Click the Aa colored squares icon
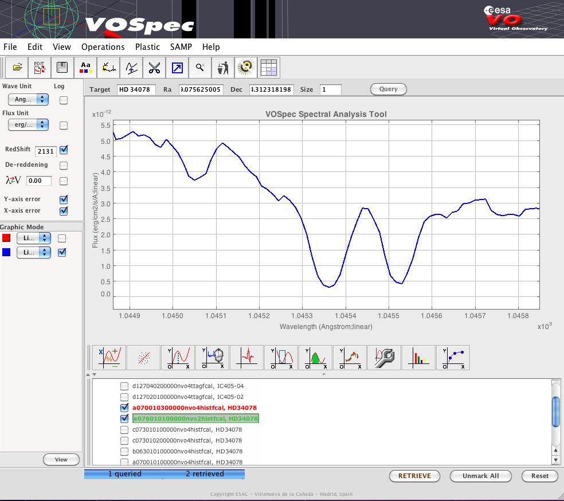 point(85,68)
